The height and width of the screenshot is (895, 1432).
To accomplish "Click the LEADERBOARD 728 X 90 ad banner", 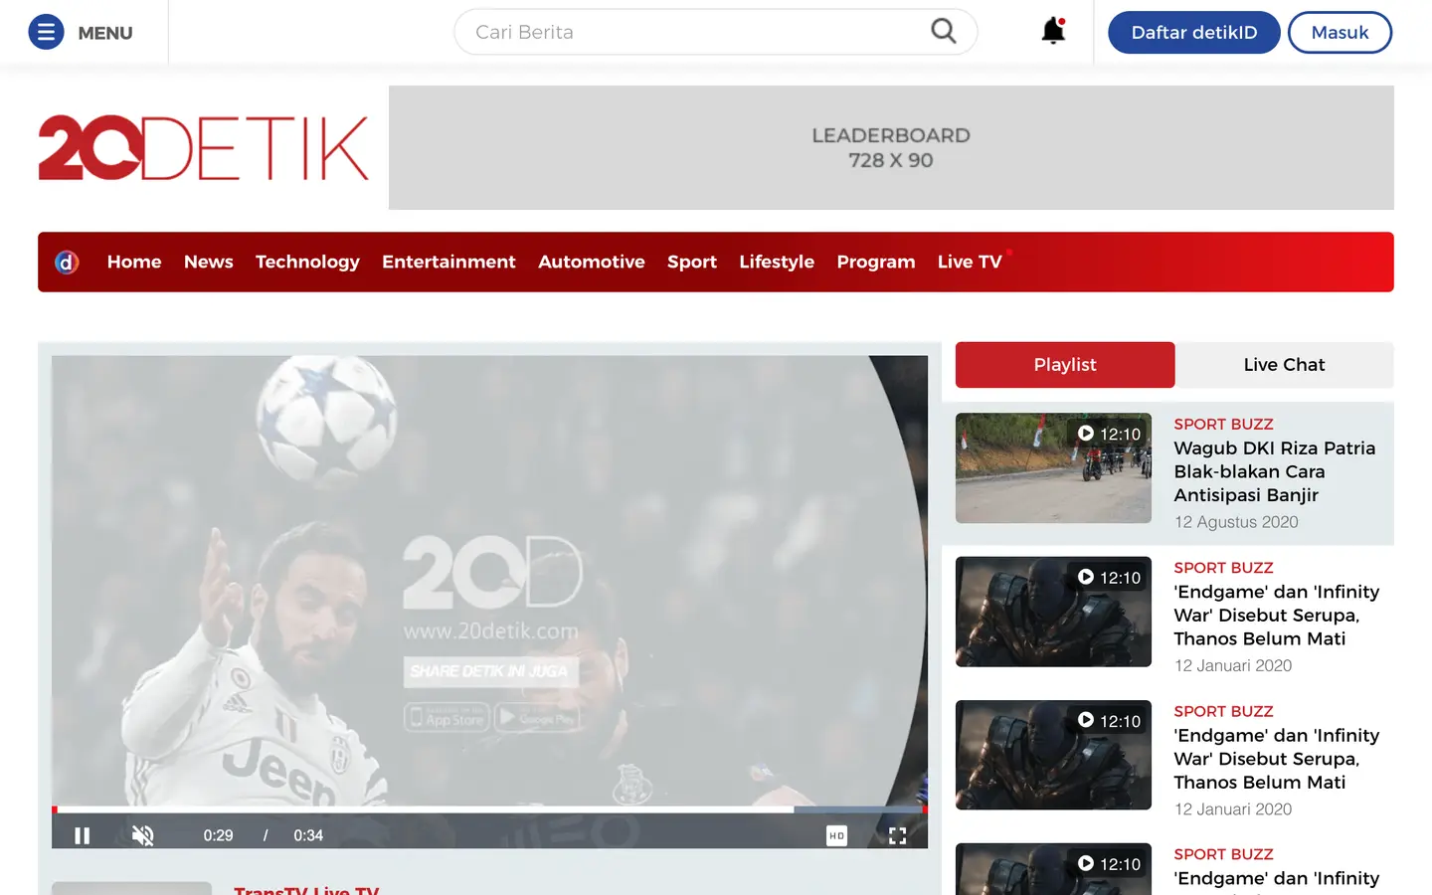I will coord(891,147).
